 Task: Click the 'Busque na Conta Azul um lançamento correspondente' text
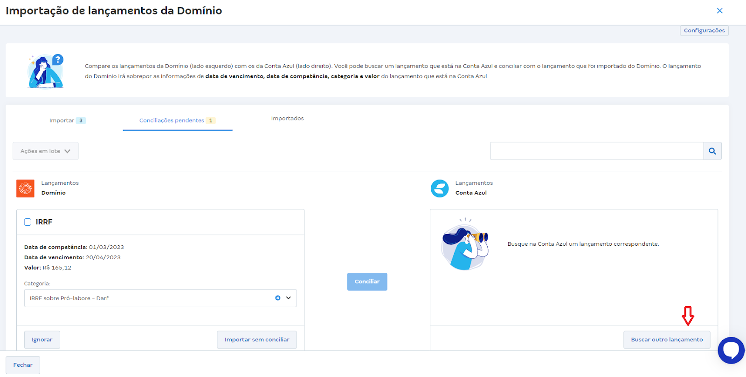pos(583,244)
